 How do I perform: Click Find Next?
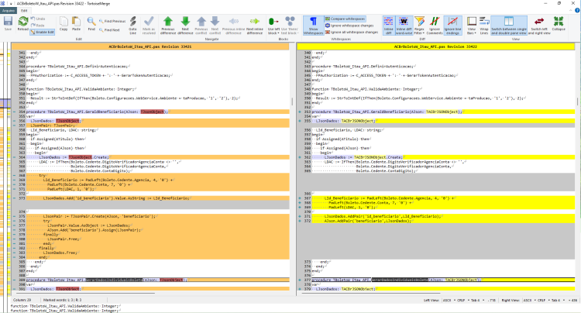pyautogui.click(x=110, y=30)
